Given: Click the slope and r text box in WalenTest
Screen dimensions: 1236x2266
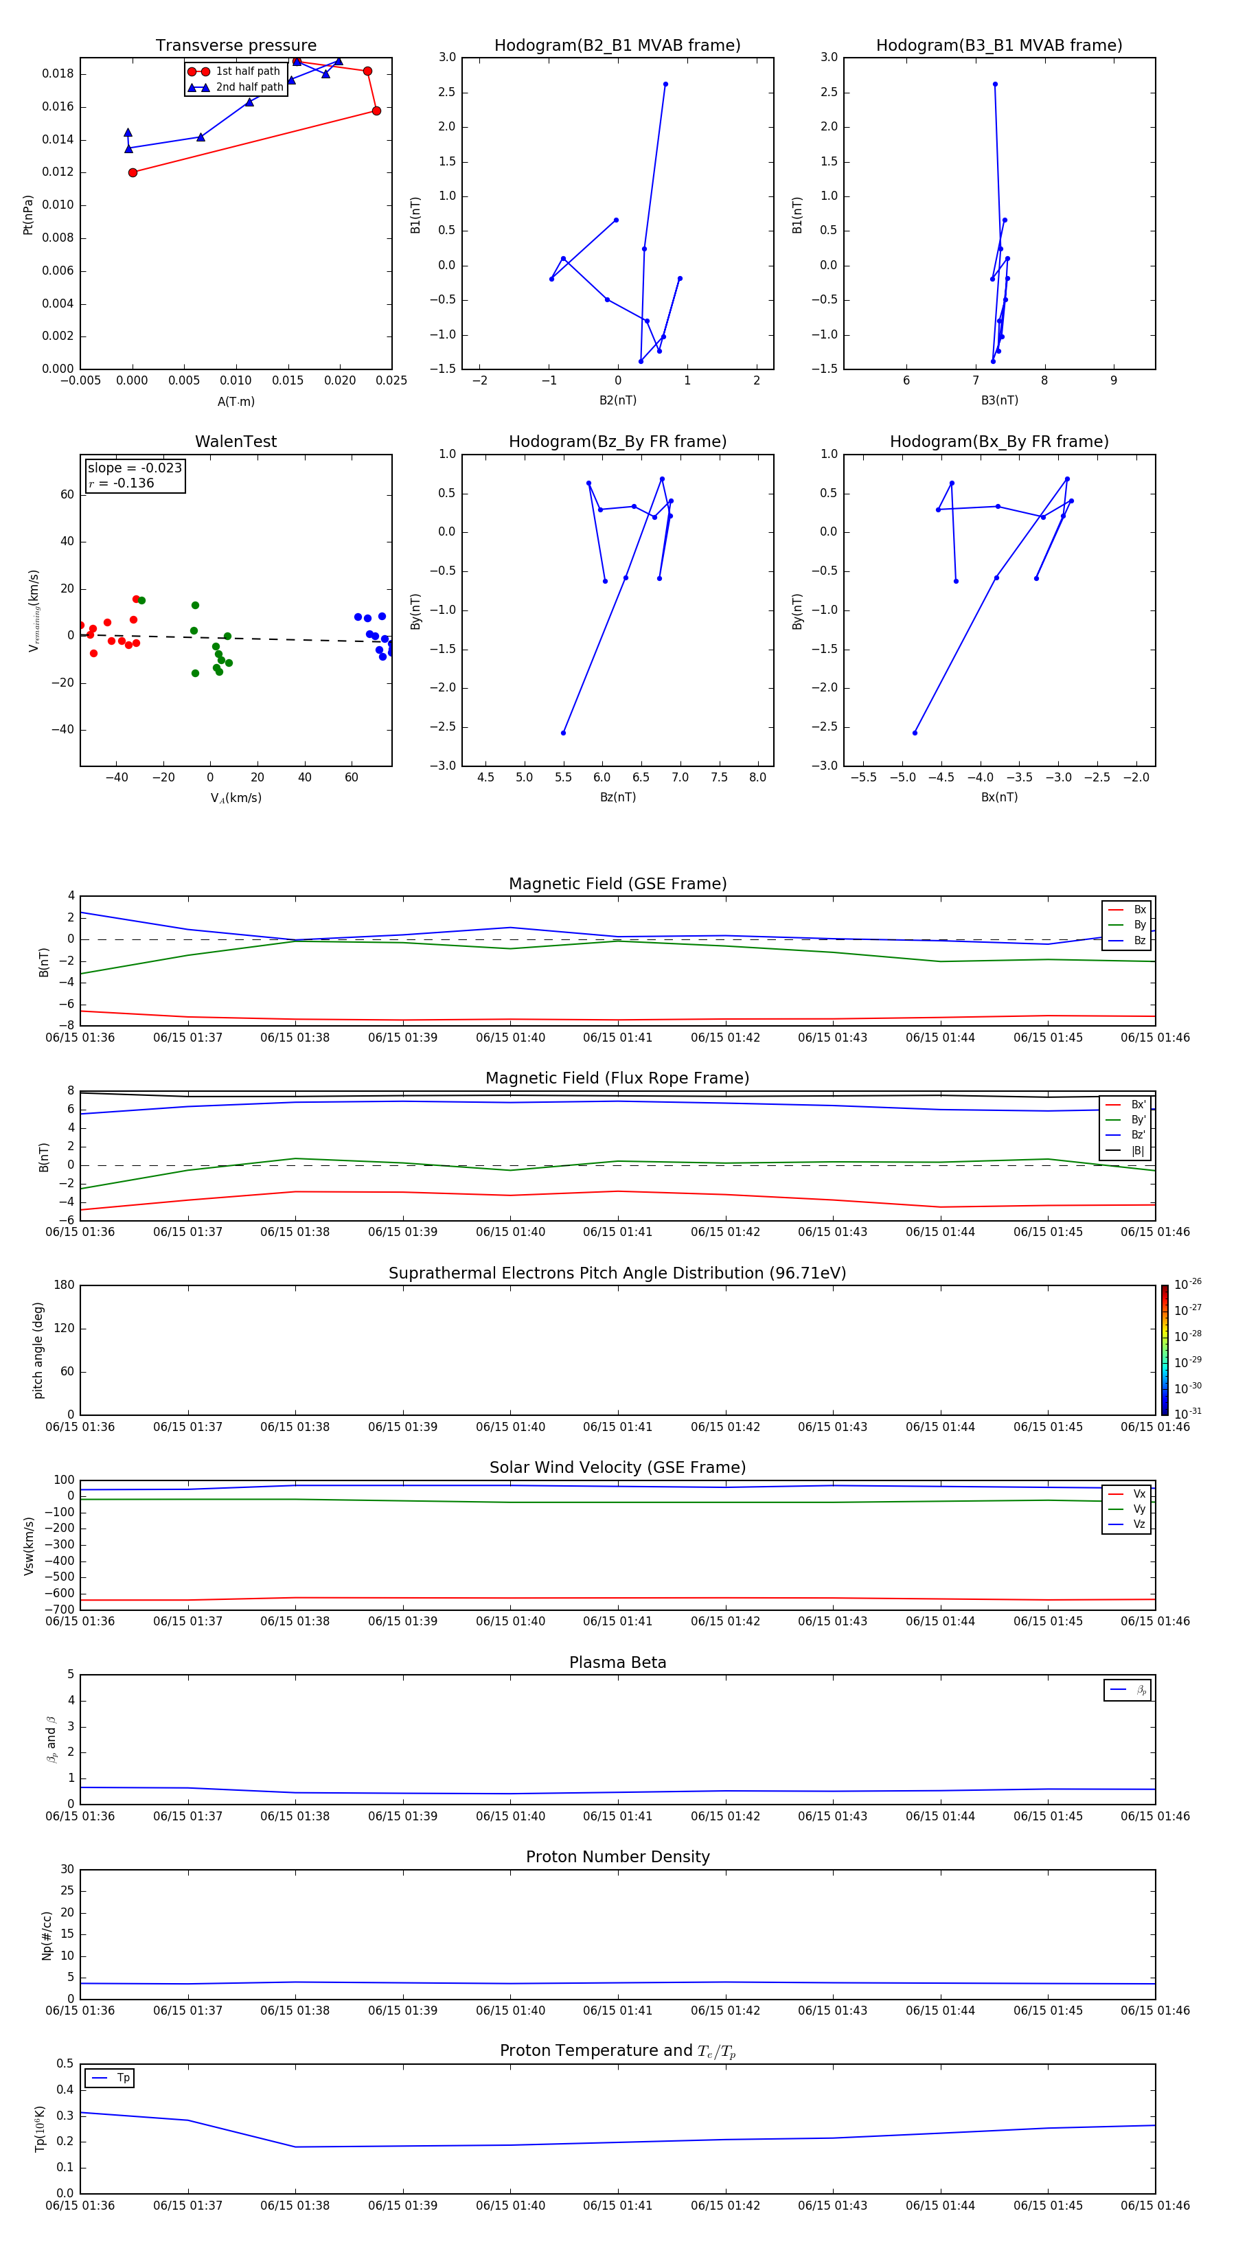Looking at the screenshot, I should click(135, 476).
